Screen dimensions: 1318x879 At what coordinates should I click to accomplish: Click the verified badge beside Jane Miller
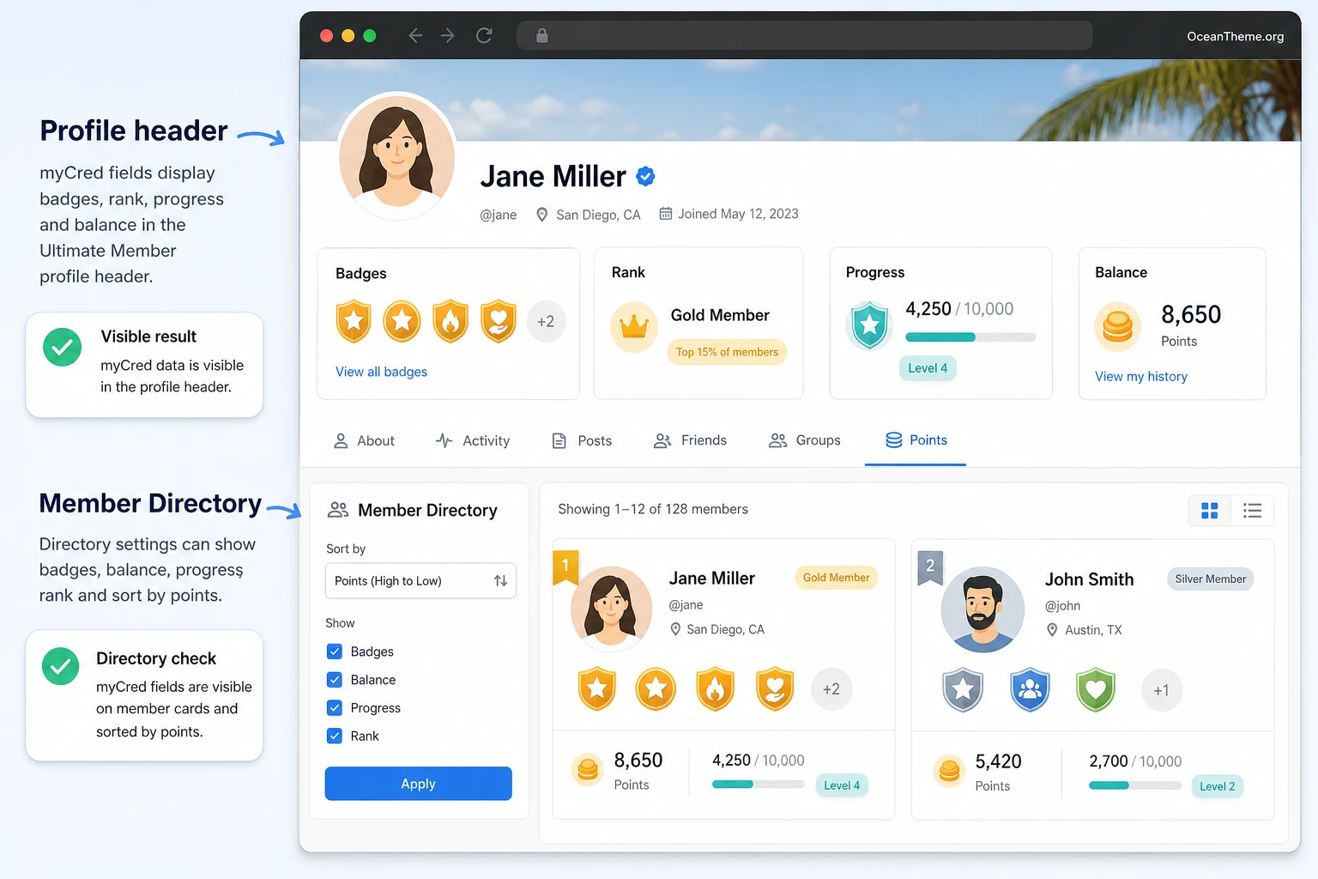(x=645, y=176)
